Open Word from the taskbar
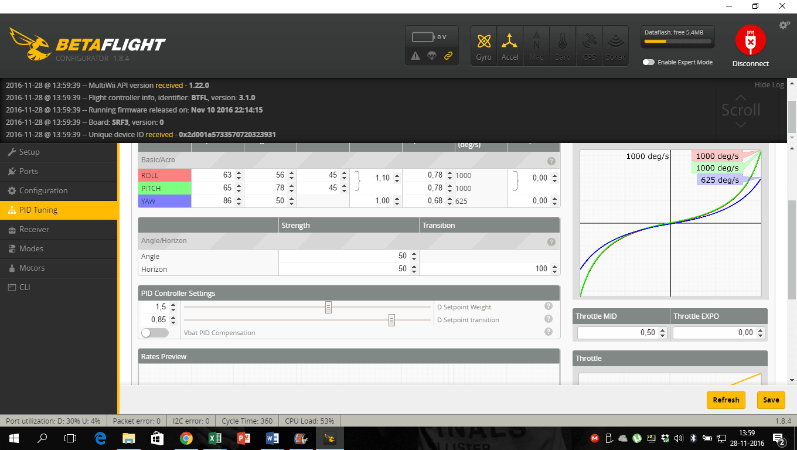 pos(273,438)
